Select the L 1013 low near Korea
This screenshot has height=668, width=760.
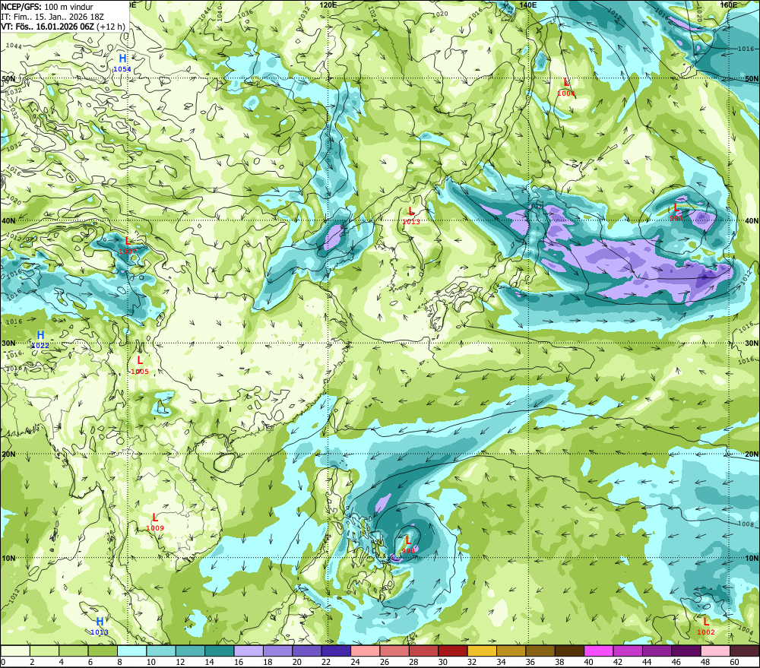click(411, 216)
